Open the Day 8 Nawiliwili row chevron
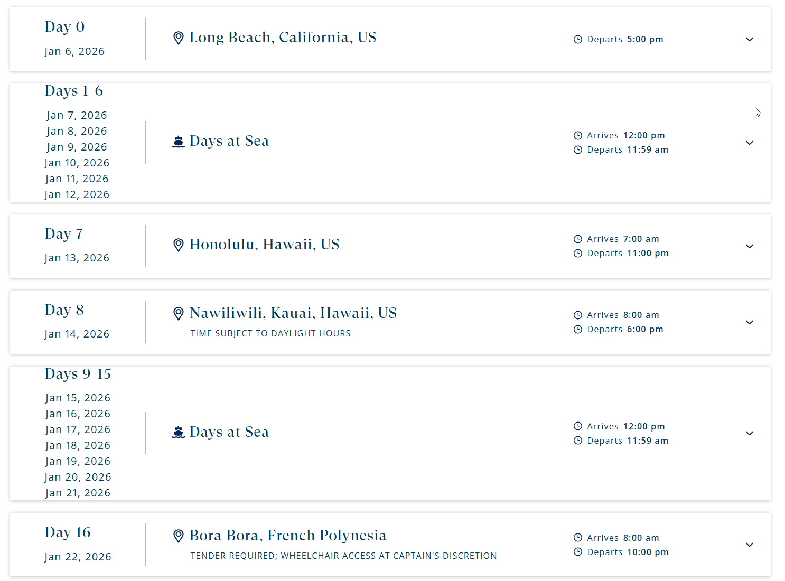 (750, 322)
